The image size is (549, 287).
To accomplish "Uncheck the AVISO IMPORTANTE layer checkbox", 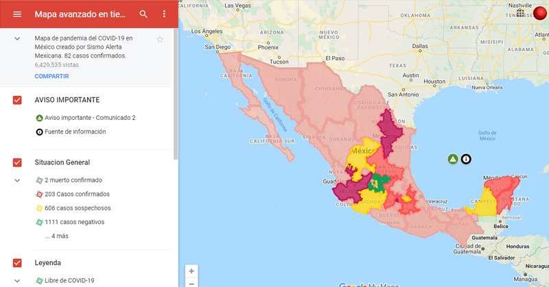I will click(17, 100).
